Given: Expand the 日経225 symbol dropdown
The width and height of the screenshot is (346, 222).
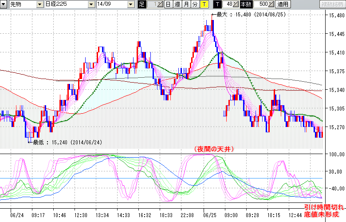Looking at the screenshot, I should 91,4.
